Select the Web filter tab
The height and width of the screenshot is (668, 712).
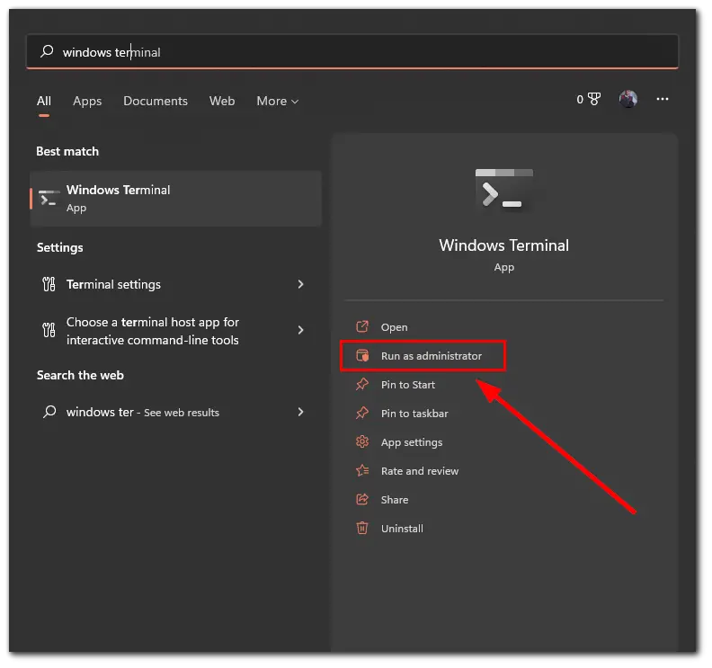(222, 101)
